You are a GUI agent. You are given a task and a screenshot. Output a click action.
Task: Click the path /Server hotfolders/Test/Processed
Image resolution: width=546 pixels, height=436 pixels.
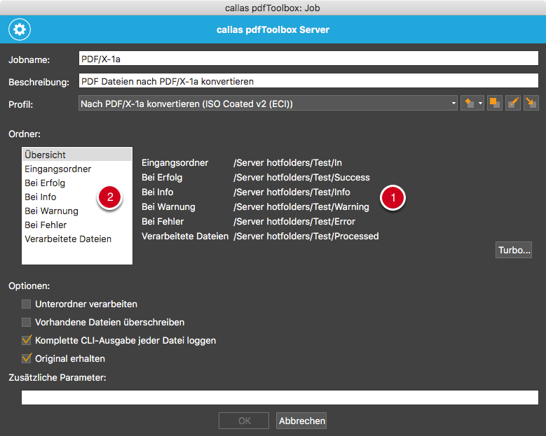pyautogui.click(x=306, y=236)
